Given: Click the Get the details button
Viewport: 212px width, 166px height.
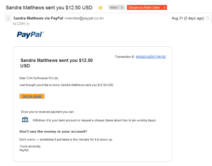Looking at the screenshot, I should pos(32,96).
